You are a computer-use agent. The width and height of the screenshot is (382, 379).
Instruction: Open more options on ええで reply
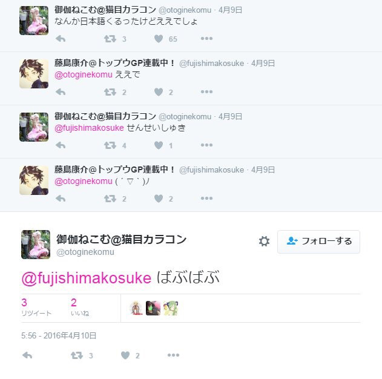206,91
